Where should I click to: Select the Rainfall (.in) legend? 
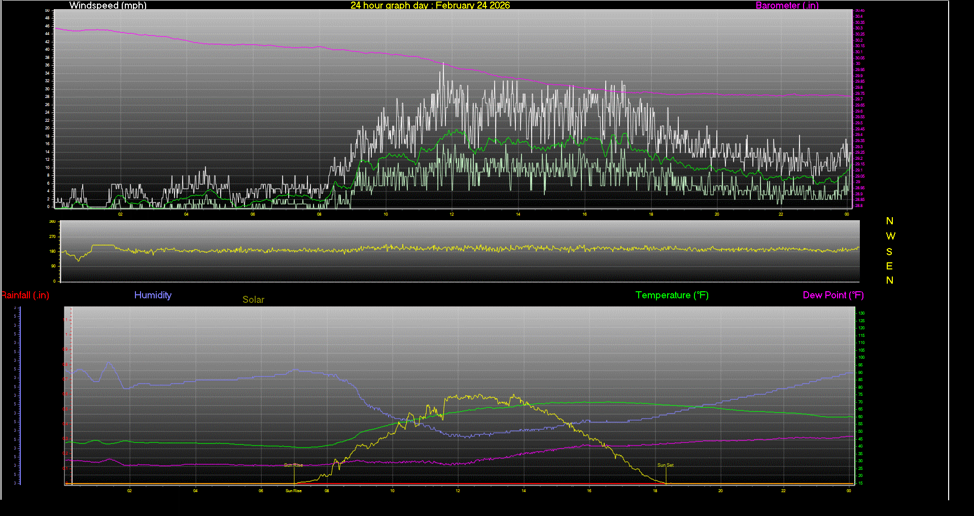pyautogui.click(x=24, y=295)
